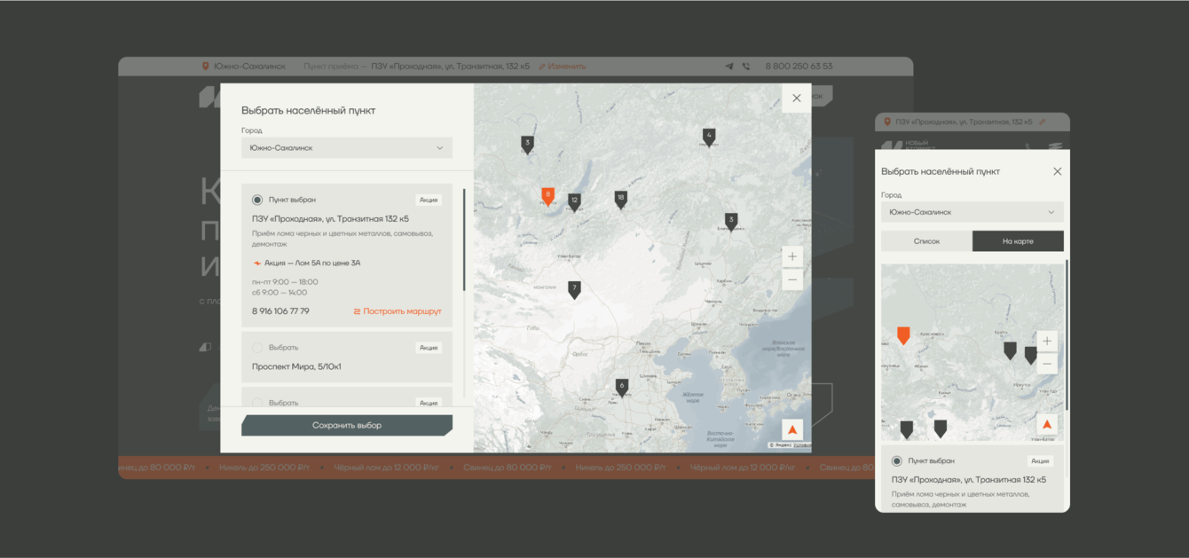Zoom in on the desktop map
Viewport: 1189px width, 558px height.
tap(792, 257)
